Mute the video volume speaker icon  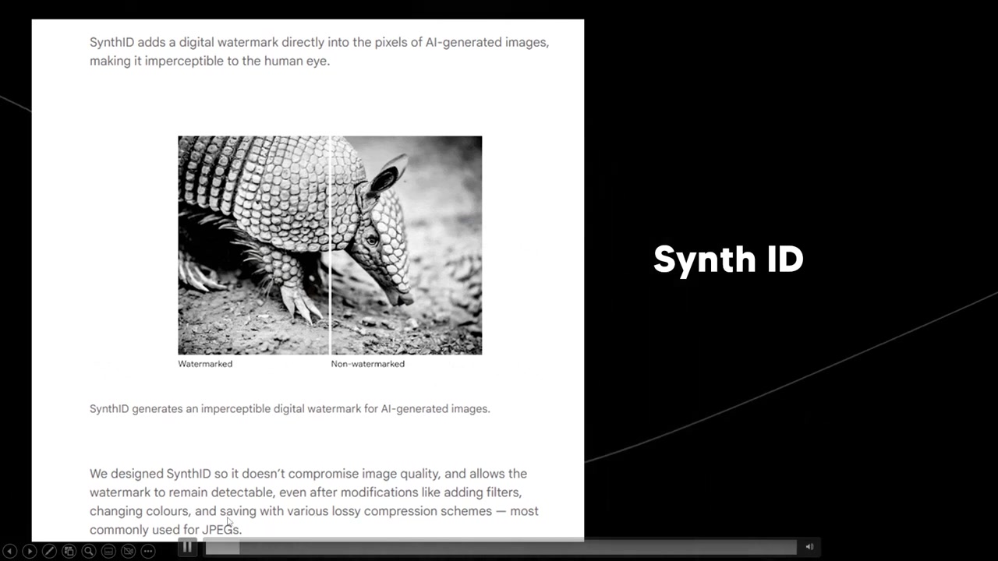coord(809,547)
